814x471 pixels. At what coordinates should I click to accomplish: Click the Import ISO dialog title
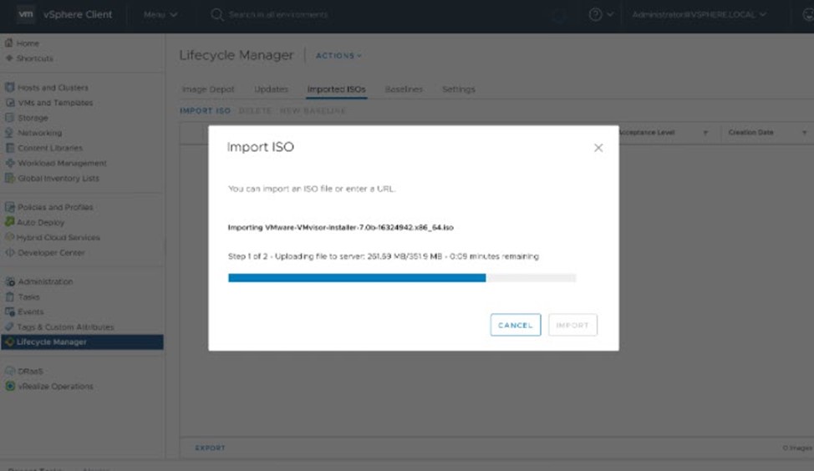(x=261, y=147)
